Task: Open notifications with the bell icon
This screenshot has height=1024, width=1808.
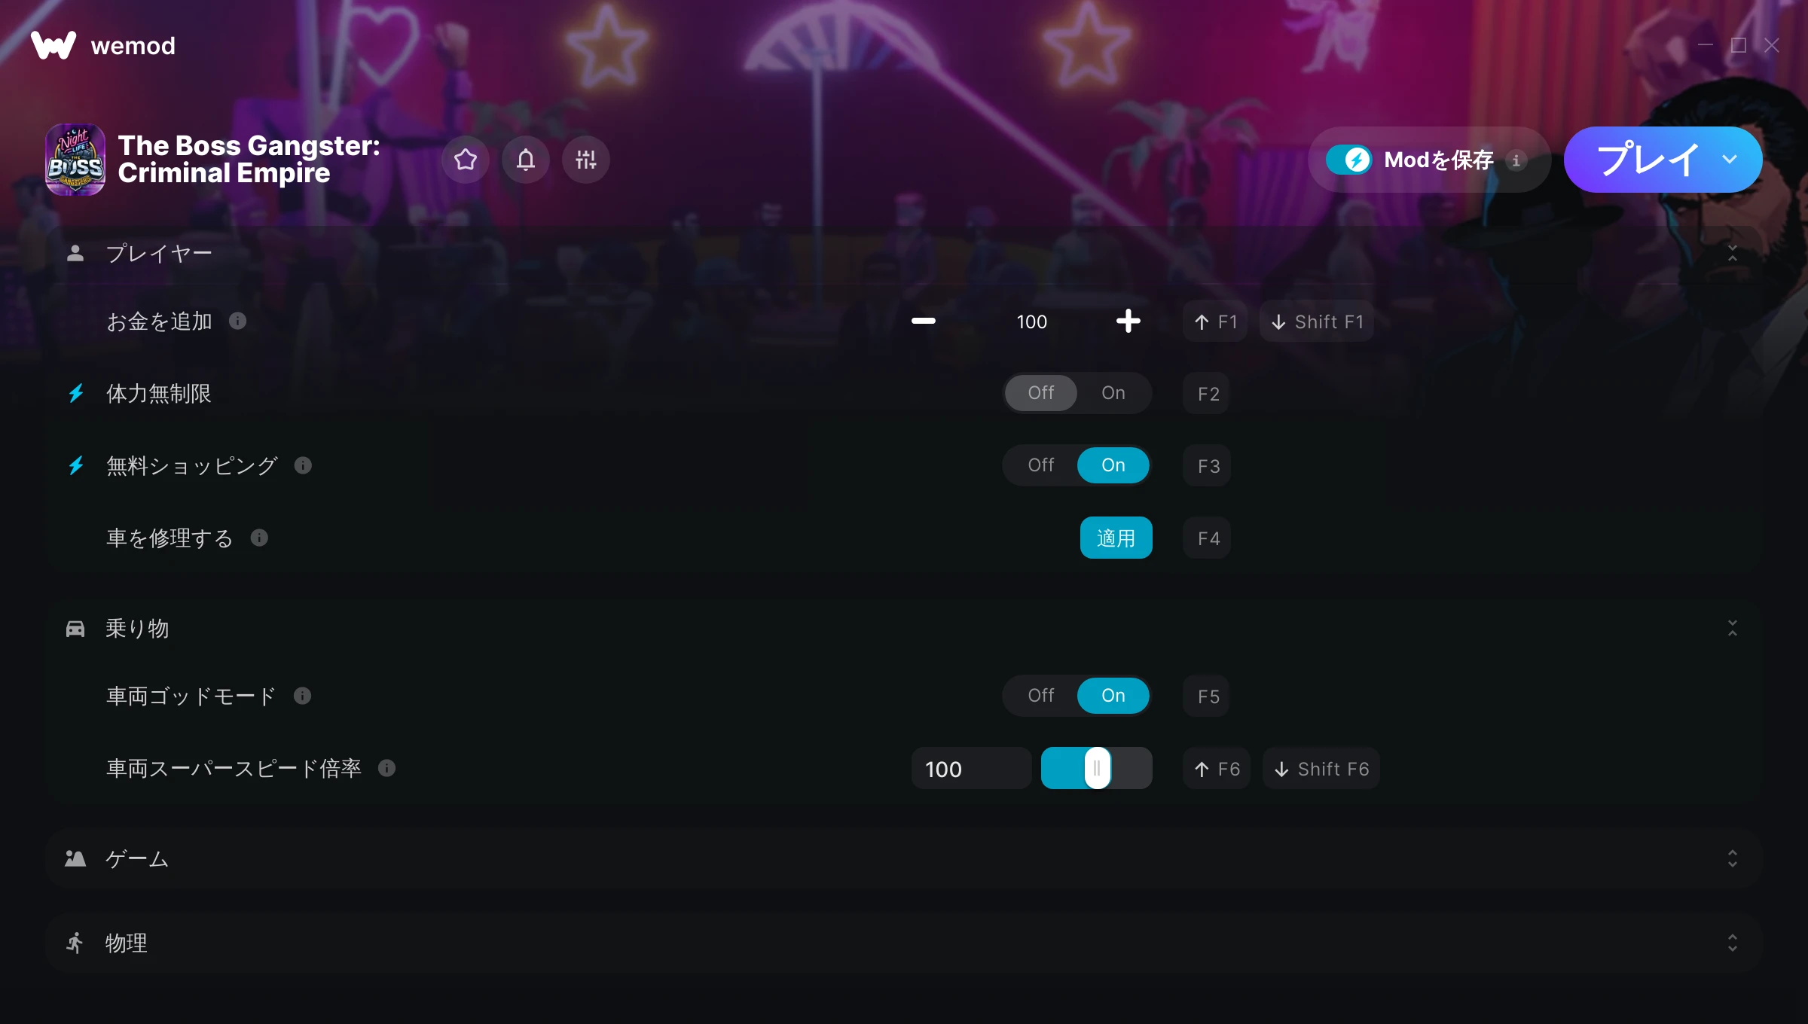Action: tap(526, 160)
